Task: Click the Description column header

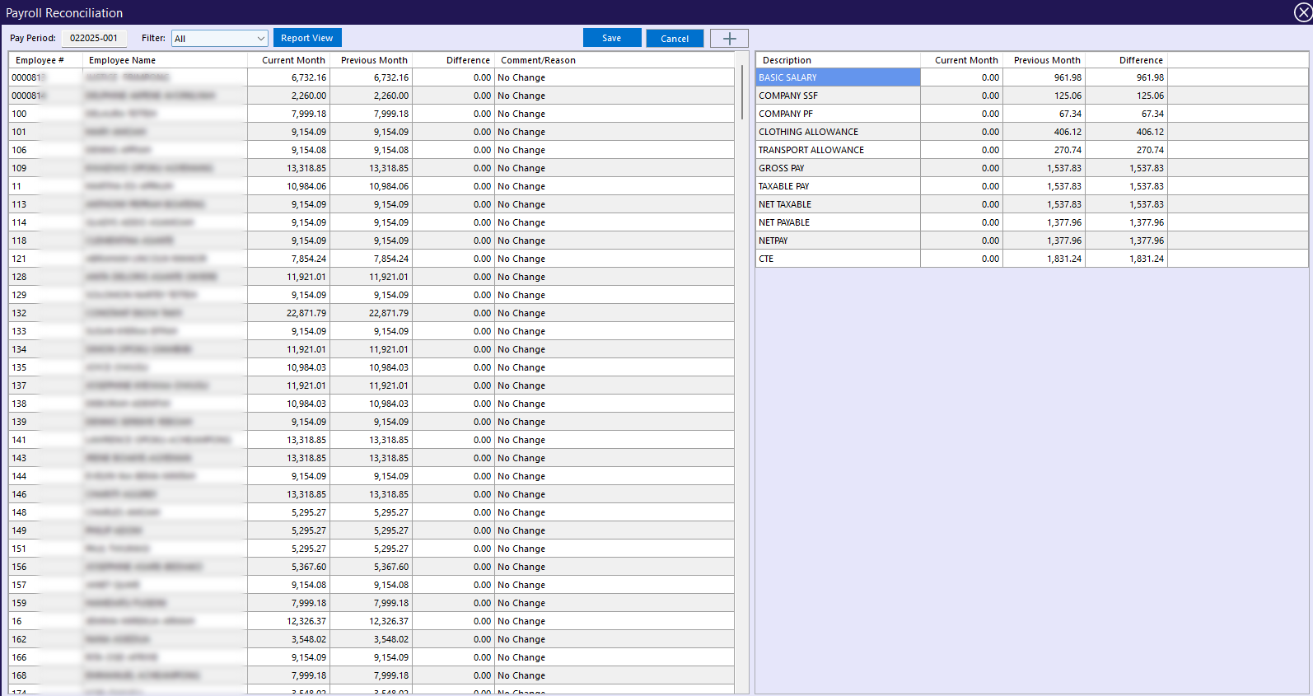Action: 837,60
